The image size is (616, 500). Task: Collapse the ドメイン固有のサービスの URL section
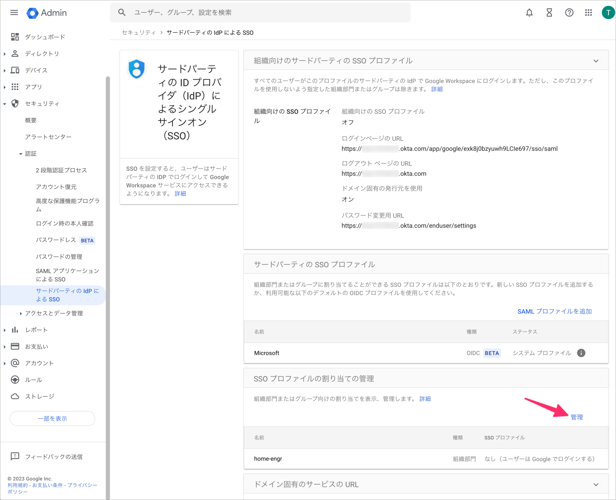point(596,485)
